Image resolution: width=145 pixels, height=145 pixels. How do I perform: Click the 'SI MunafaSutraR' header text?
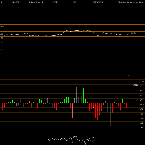point(36,2)
